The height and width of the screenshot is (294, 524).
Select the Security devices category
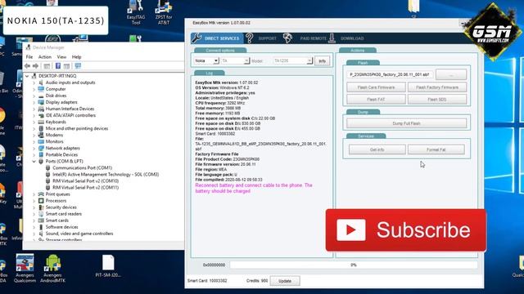[61, 207]
